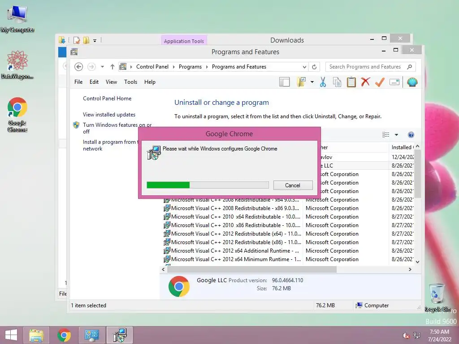Viewport: 459px width, 344px height.
Task: Click the orange checkmark Properties toolbar icon
Action: click(x=380, y=82)
